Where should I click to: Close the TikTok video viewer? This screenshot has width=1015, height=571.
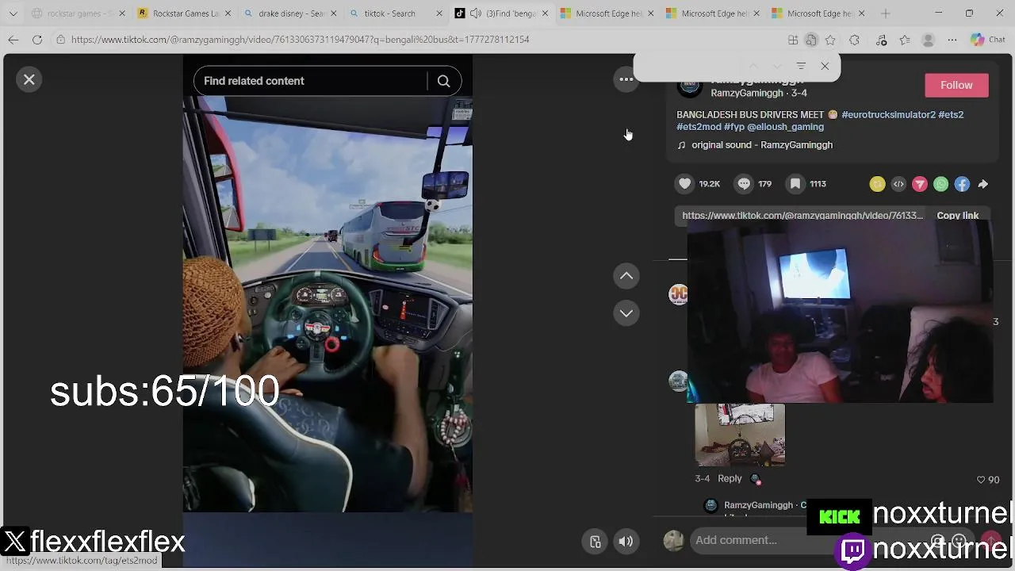coord(29,79)
